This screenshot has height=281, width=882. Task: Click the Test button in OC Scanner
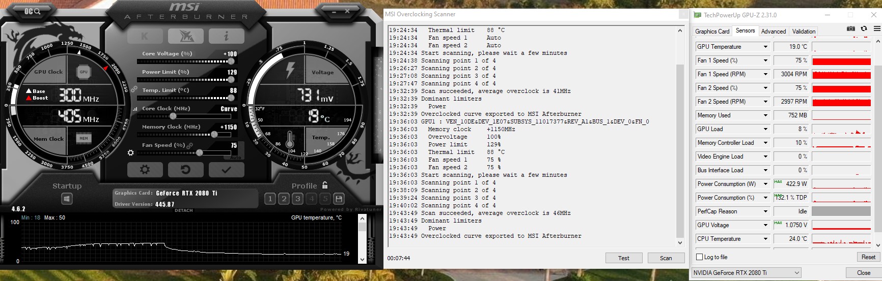click(624, 258)
